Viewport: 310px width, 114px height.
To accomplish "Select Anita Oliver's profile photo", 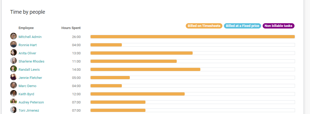I will point(14,52).
